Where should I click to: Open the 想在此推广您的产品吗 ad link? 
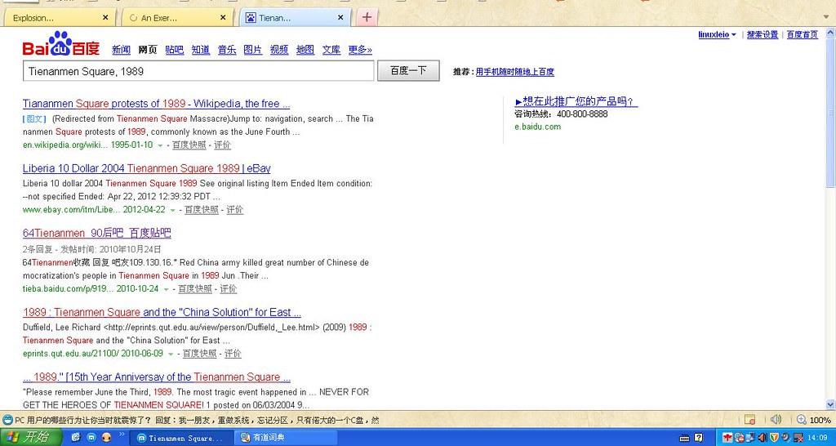(x=576, y=101)
